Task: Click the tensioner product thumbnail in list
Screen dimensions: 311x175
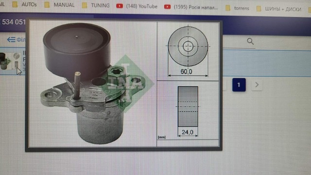Action: 10,61
